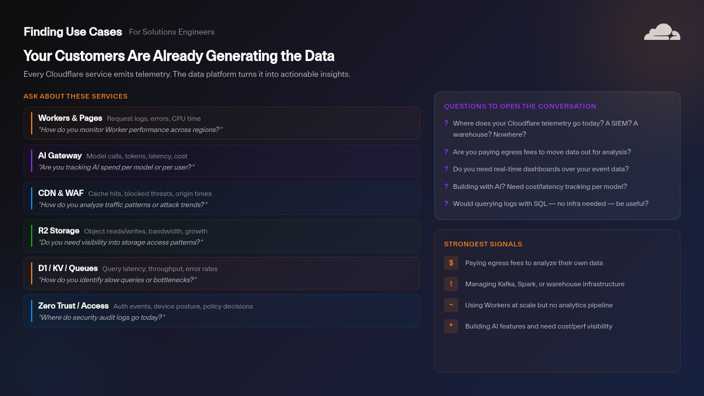Click question mark beside querying logs with SQL
The height and width of the screenshot is (396, 704).
[x=446, y=204]
